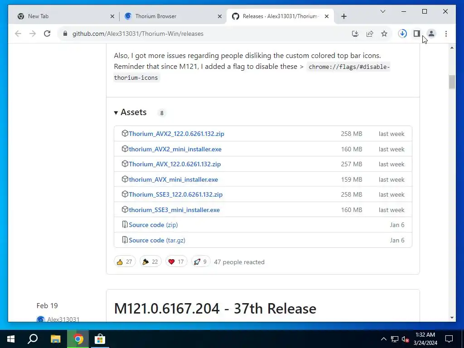
Task: Toggle the rocket reaction with 9
Action: click(x=201, y=261)
